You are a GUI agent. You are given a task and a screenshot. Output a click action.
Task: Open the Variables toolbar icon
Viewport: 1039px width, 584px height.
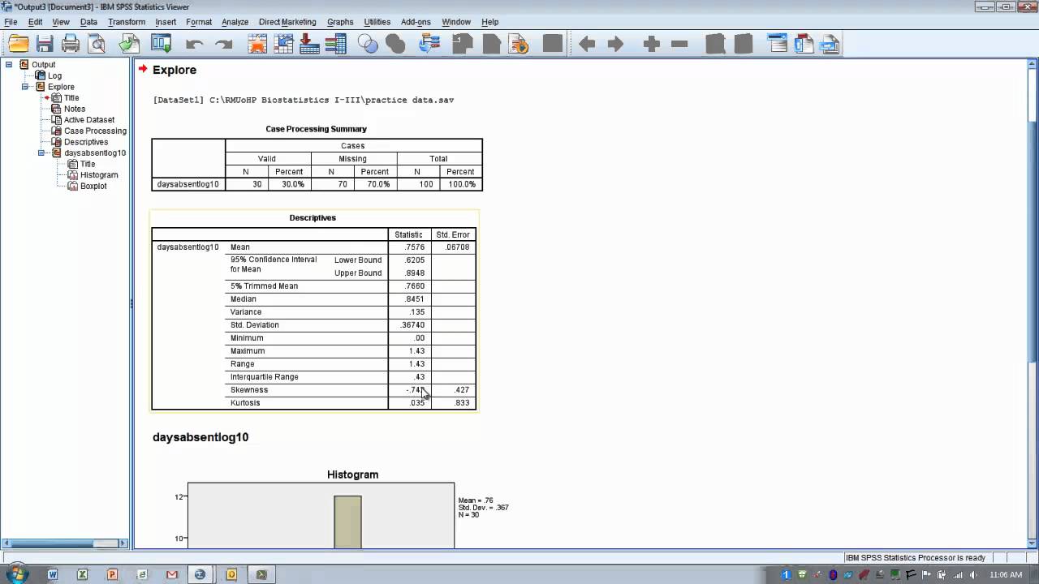(x=335, y=44)
